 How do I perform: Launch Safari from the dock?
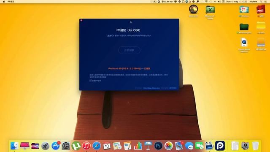(x=97, y=146)
